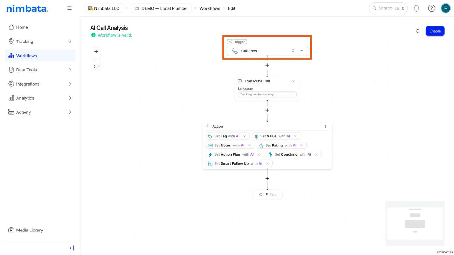Click the Workflows breadcrumb link
454x255 pixels.
pyautogui.click(x=210, y=8)
